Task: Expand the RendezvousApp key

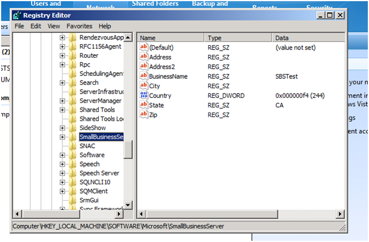Action: tap(62, 38)
